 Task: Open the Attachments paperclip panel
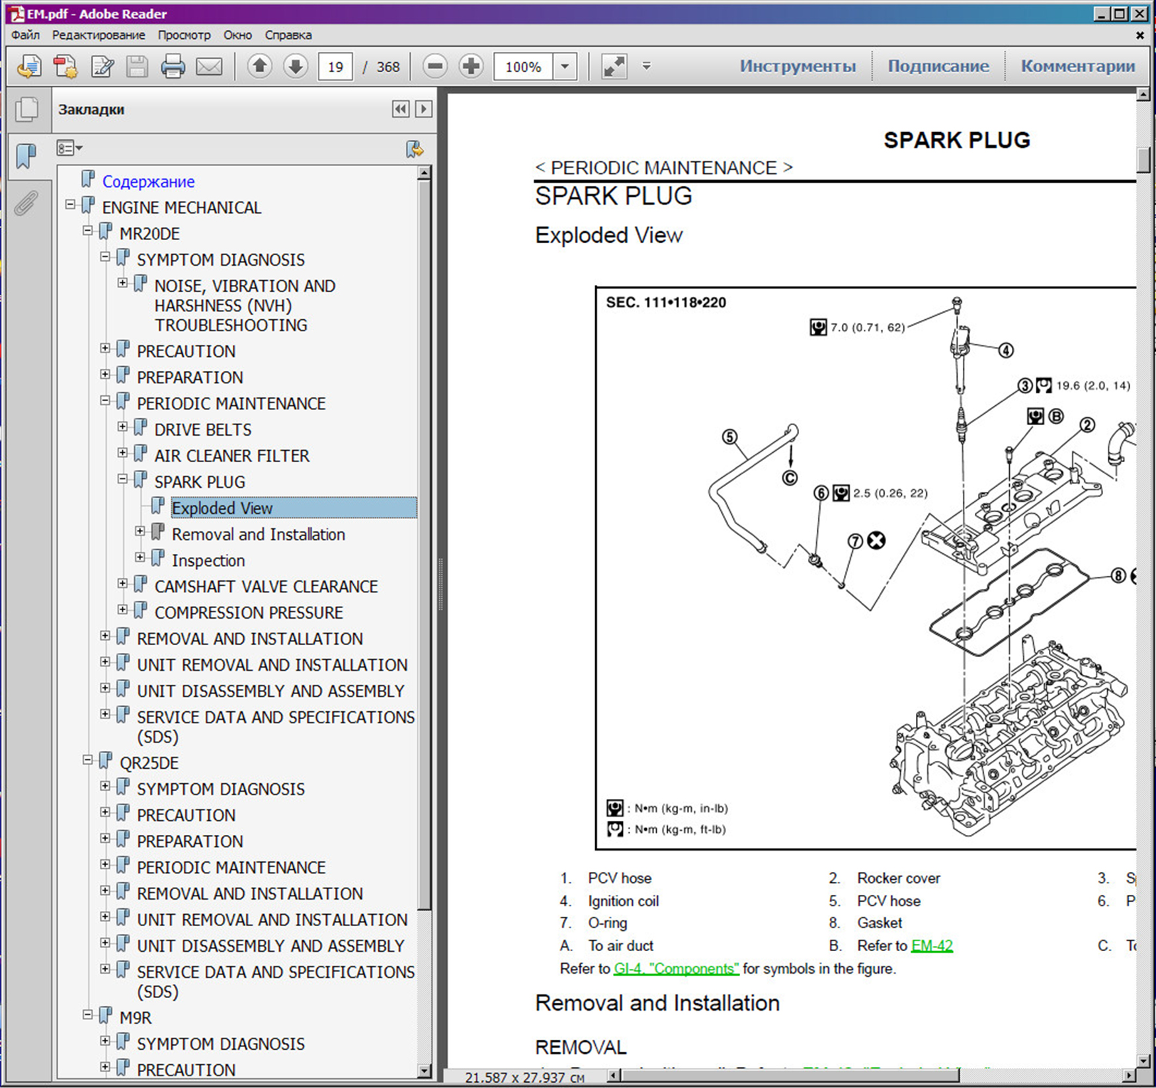click(26, 204)
